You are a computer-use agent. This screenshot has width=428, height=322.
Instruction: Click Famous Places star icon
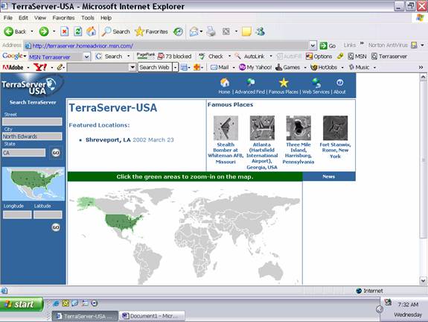(x=284, y=82)
